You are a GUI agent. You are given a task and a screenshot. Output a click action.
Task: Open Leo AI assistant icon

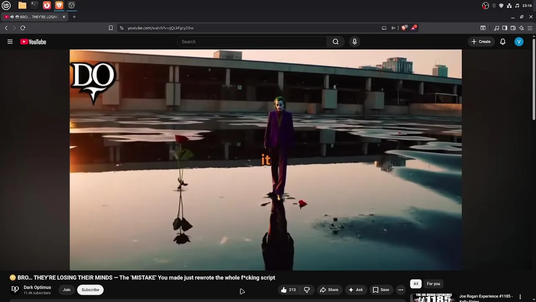click(x=521, y=28)
